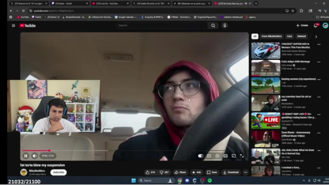Image resolution: width=329 pixels, height=185 pixels.
Task: Select the From NikoNotNico chip
Action: [x=272, y=36]
